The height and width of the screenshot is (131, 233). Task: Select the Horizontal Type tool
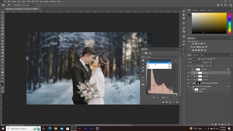click(3, 63)
